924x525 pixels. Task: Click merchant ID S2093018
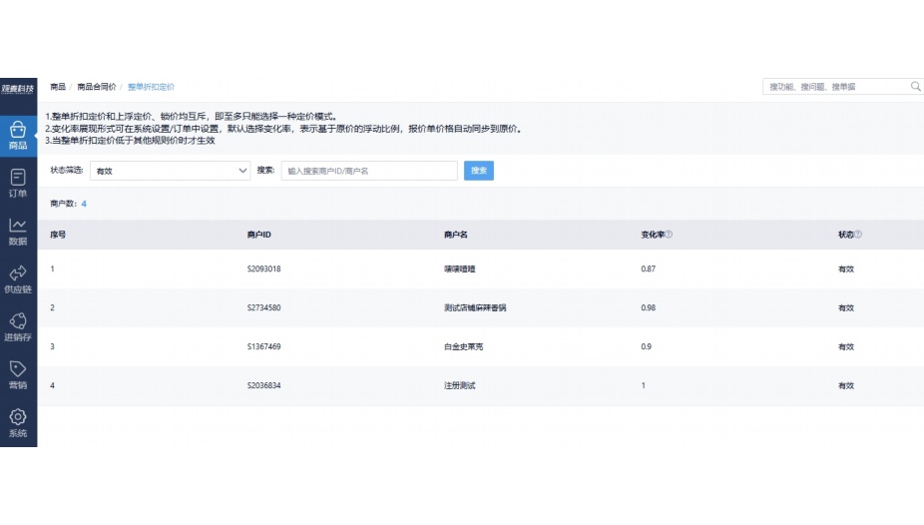pyautogui.click(x=264, y=268)
